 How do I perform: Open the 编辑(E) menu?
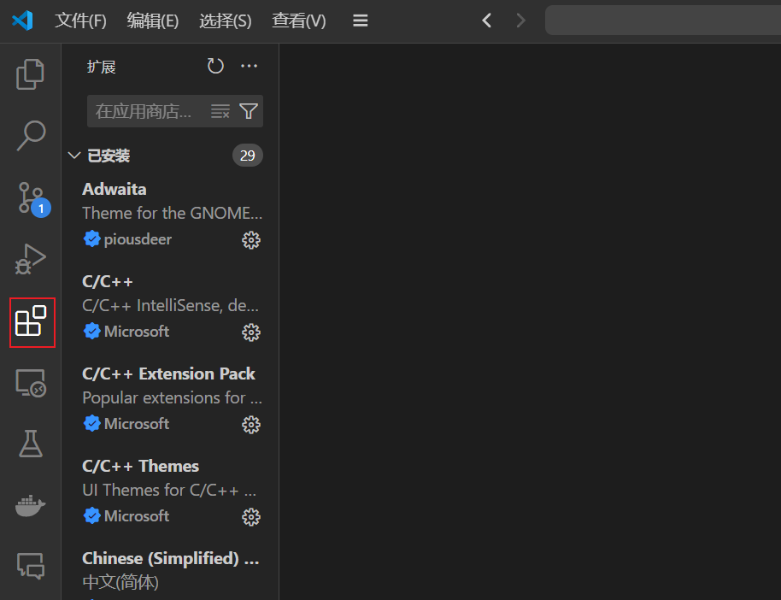coord(152,21)
